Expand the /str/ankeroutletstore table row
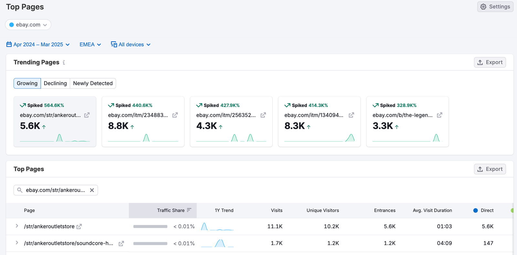The image size is (517, 255). click(17, 226)
